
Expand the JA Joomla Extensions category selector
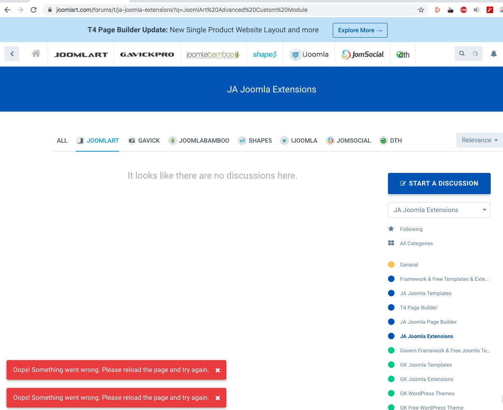pos(439,210)
